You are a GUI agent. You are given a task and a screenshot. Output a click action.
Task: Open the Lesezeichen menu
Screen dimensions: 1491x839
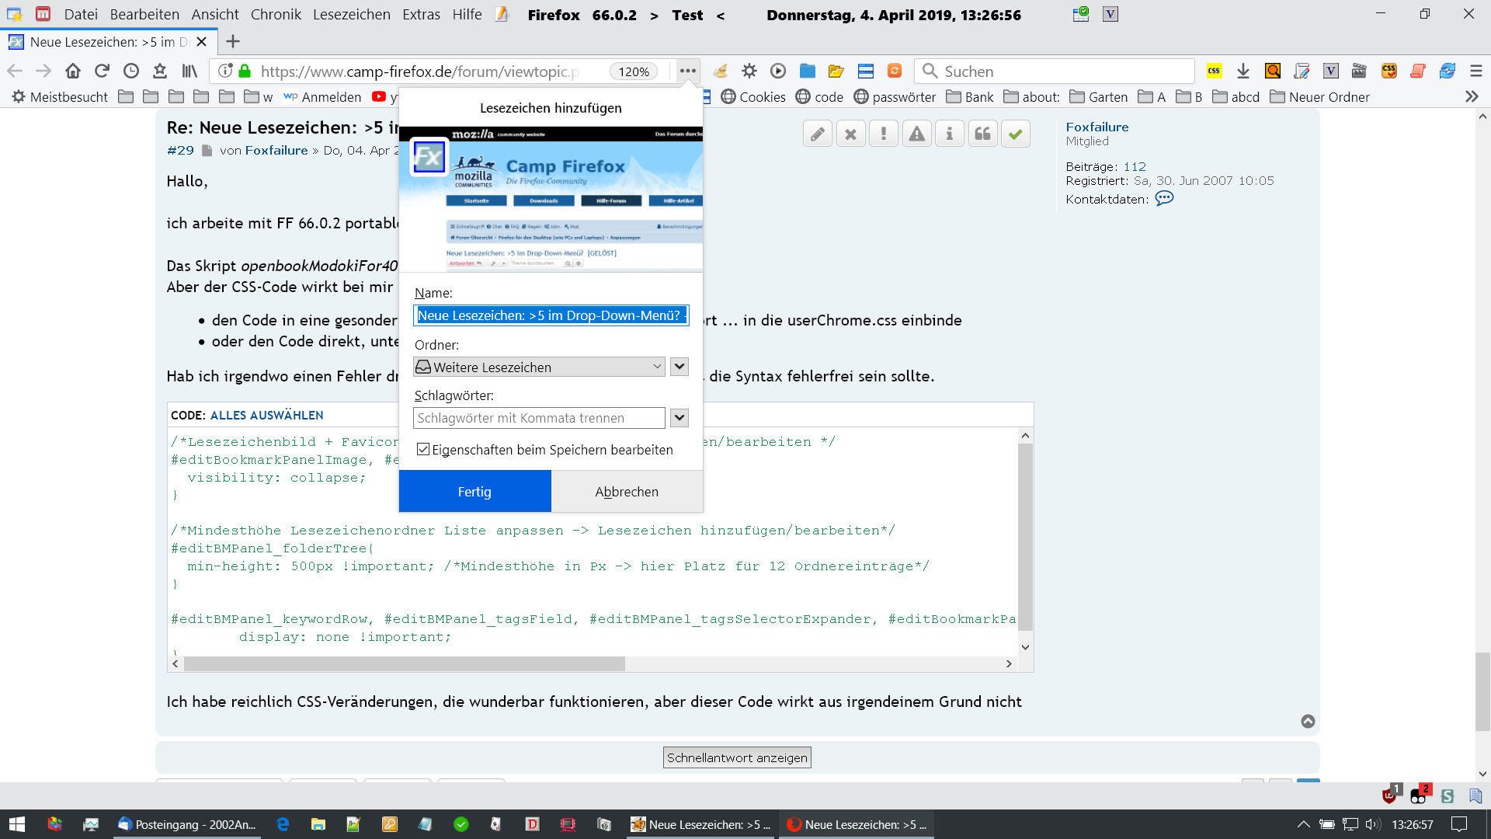pyautogui.click(x=351, y=15)
